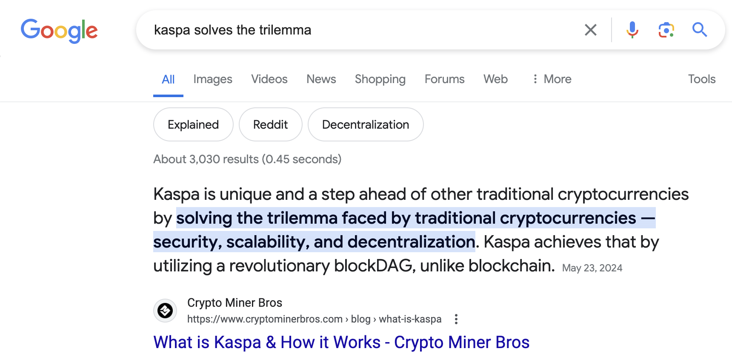Screen dimensions: 732x363
Task: Go to the Forums tab
Action: coord(444,79)
